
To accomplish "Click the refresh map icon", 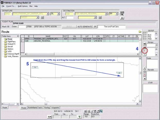I will click(98, 111).
